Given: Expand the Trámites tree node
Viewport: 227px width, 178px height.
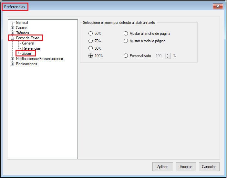Looking at the screenshot, I should coord(13,33).
